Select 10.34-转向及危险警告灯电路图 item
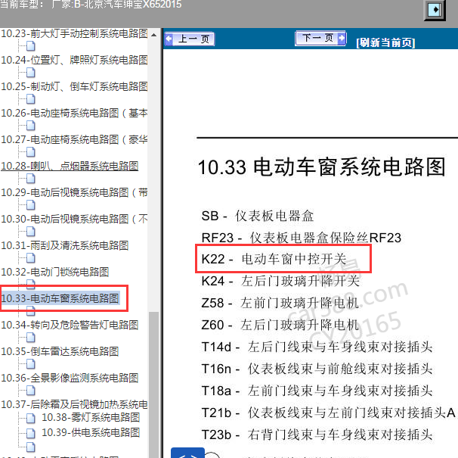458x458 pixels. (70, 325)
